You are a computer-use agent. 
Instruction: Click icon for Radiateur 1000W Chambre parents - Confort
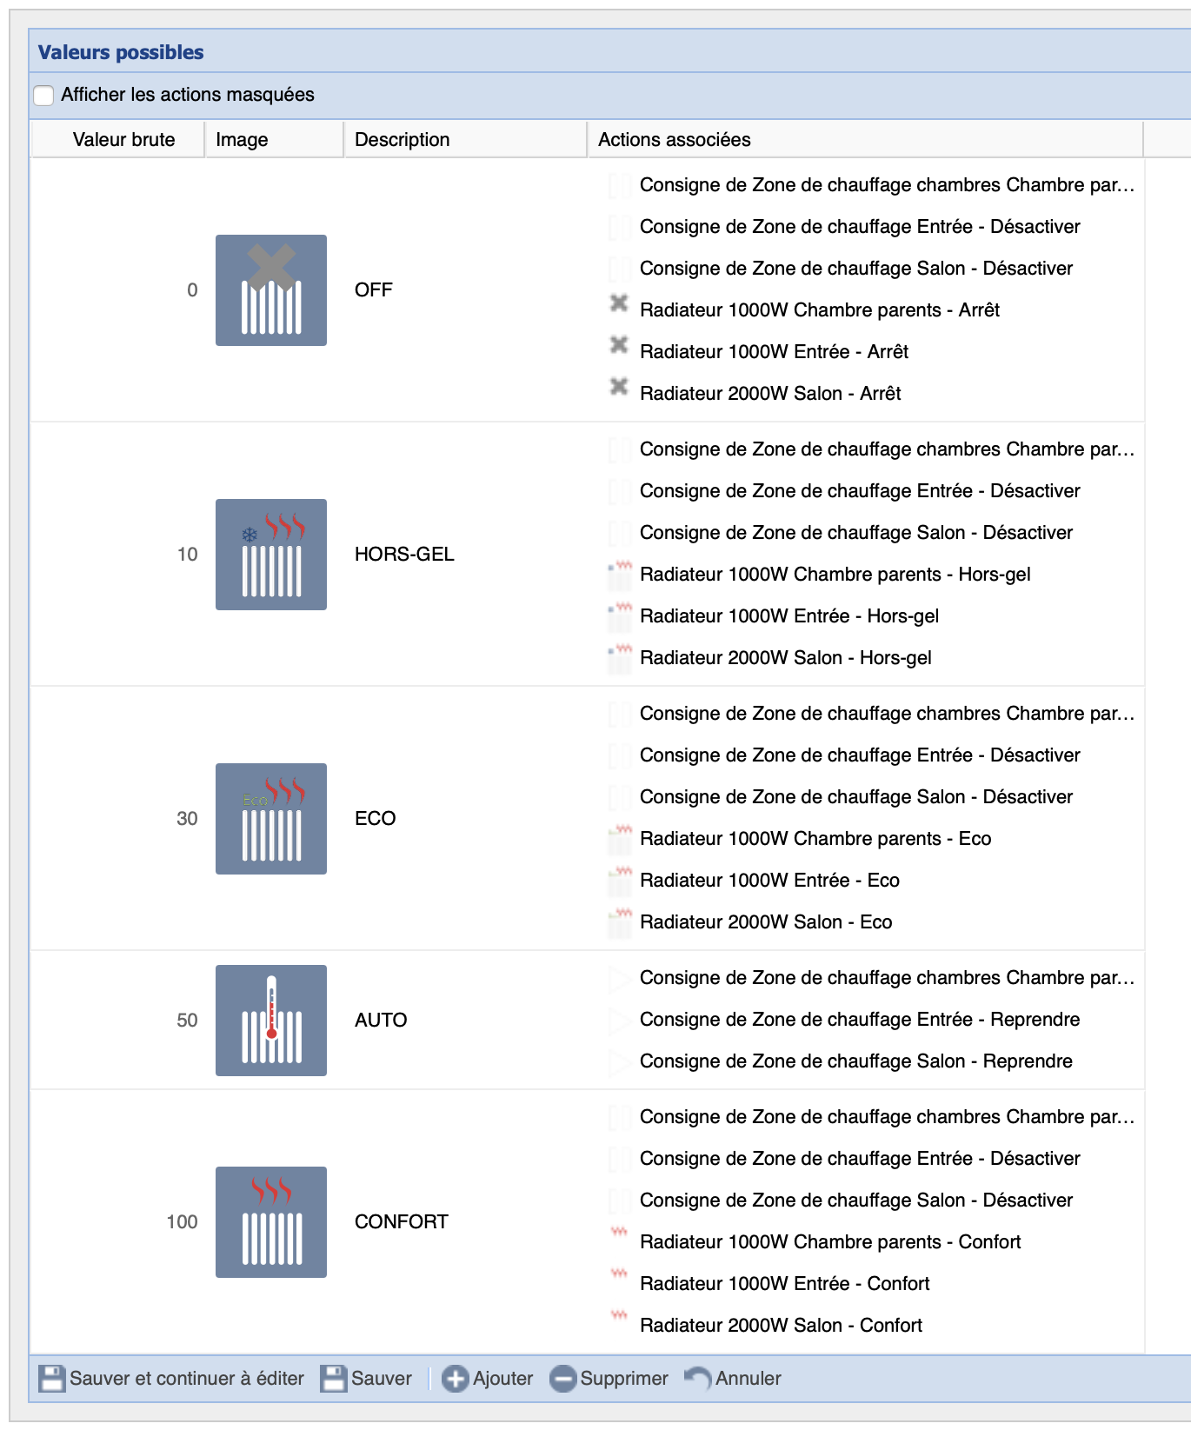619,1233
